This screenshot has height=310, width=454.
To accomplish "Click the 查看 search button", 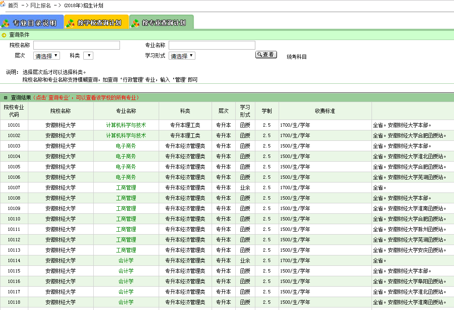I will (x=266, y=55).
